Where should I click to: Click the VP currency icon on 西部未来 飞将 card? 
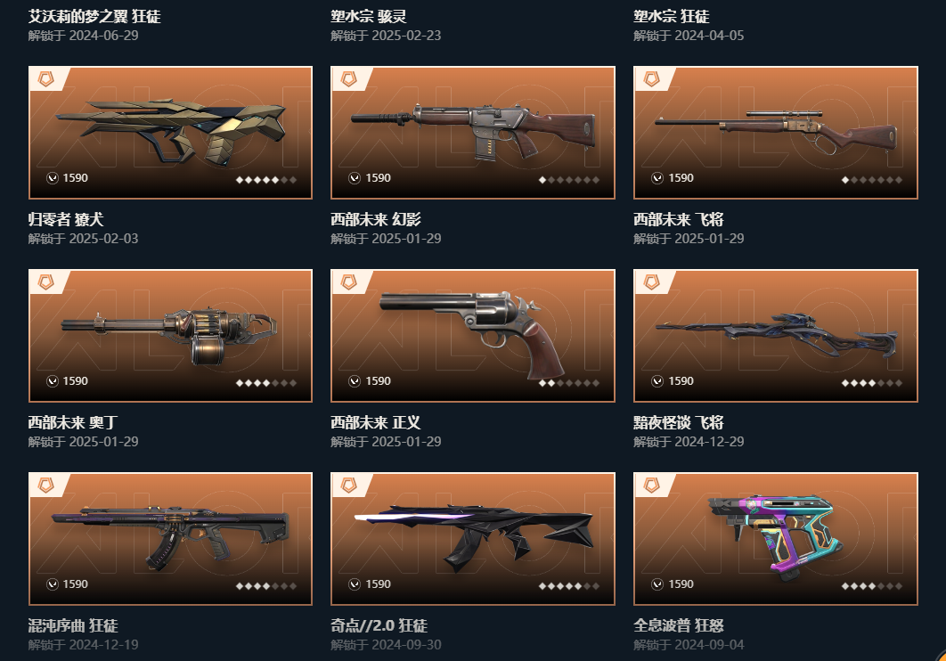tap(657, 178)
